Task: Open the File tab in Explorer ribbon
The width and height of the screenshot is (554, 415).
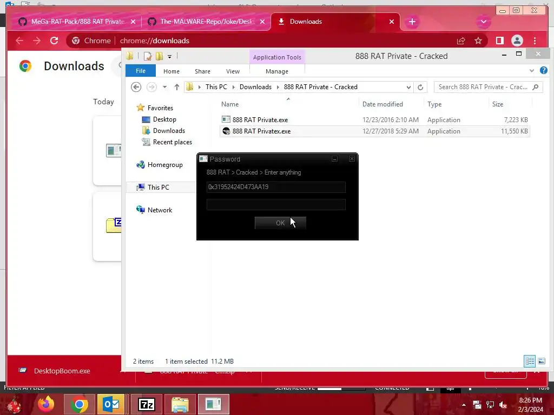Action: pos(141,71)
